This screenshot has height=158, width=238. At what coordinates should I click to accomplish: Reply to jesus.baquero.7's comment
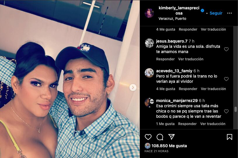coord(165,59)
